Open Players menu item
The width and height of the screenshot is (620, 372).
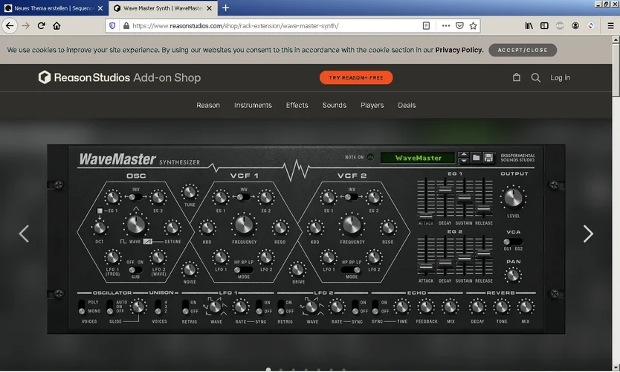pos(372,105)
